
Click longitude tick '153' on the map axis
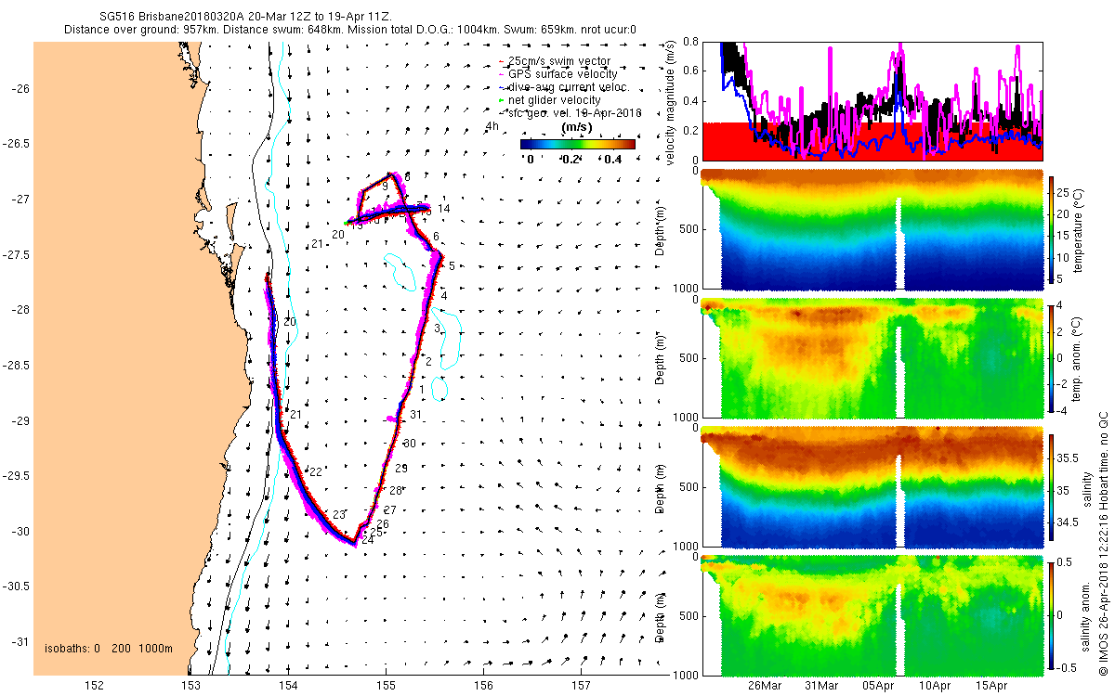(x=191, y=686)
